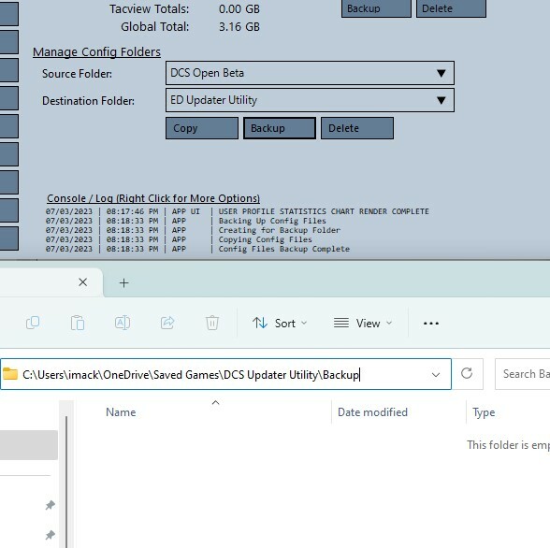The width and height of the screenshot is (550, 548).
Task: Click the Copy icon in Explorer toolbar
Action: click(x=33, y=323)
